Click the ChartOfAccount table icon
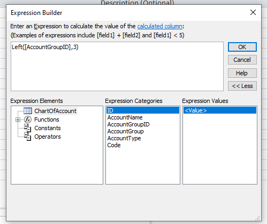 (x=28, y=111)
